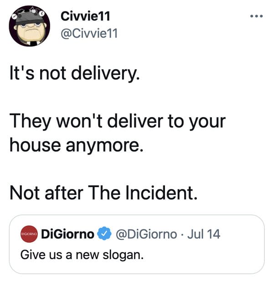Screen dimensions: 273x281
Task: Open the Jul 14 timestamp link
Action: point(204,234)
